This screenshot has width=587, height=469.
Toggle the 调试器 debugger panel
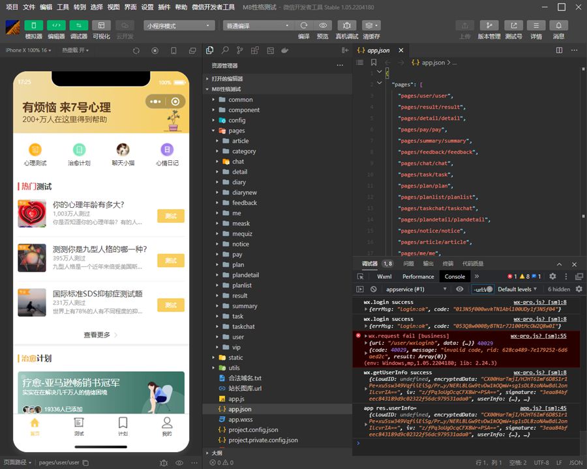[79, 25]
